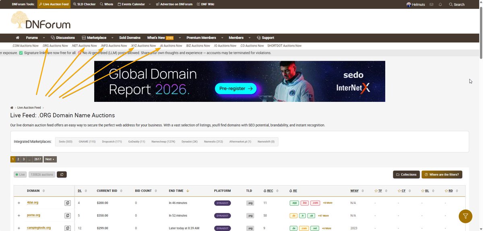Viewport: 483px width, 231px height.
Task: Open the Discussions section
Action: (x=62, y=37)
